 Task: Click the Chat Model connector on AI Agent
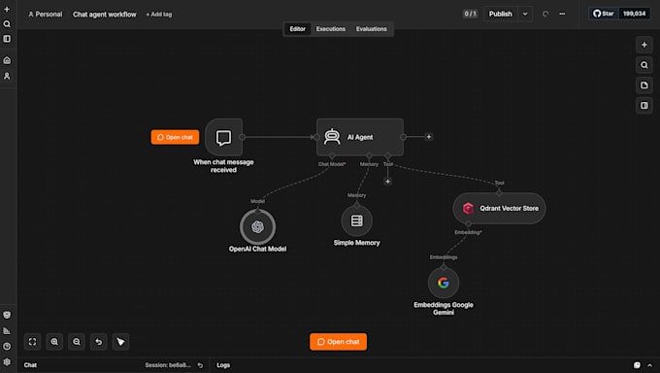(x=332, y=156)
